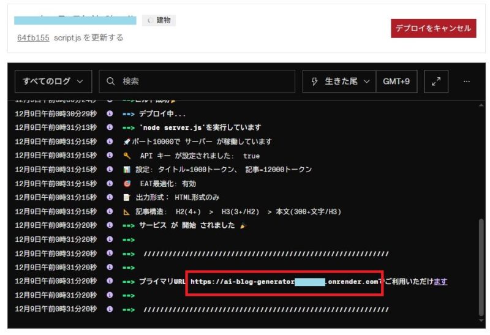Open the ai-blog-generator onrender.com URL
The width and height of the screenshot is (490, 335).
click(x=284, y=282)
